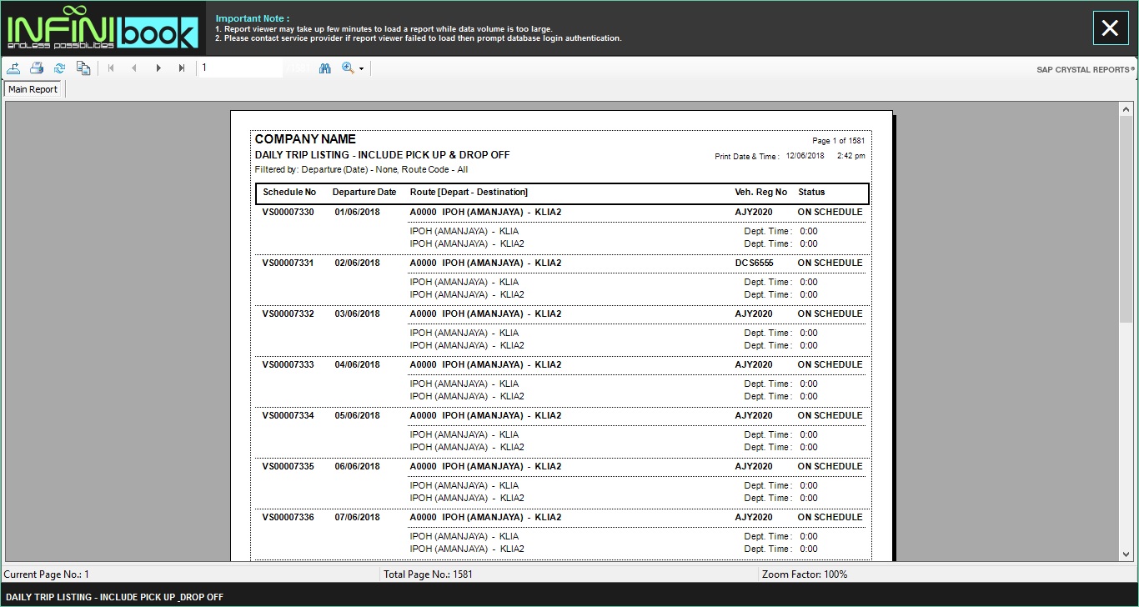The image size is (1139, 607).
Task: Click departure date 06/06/2018
Action: (357, 467)
